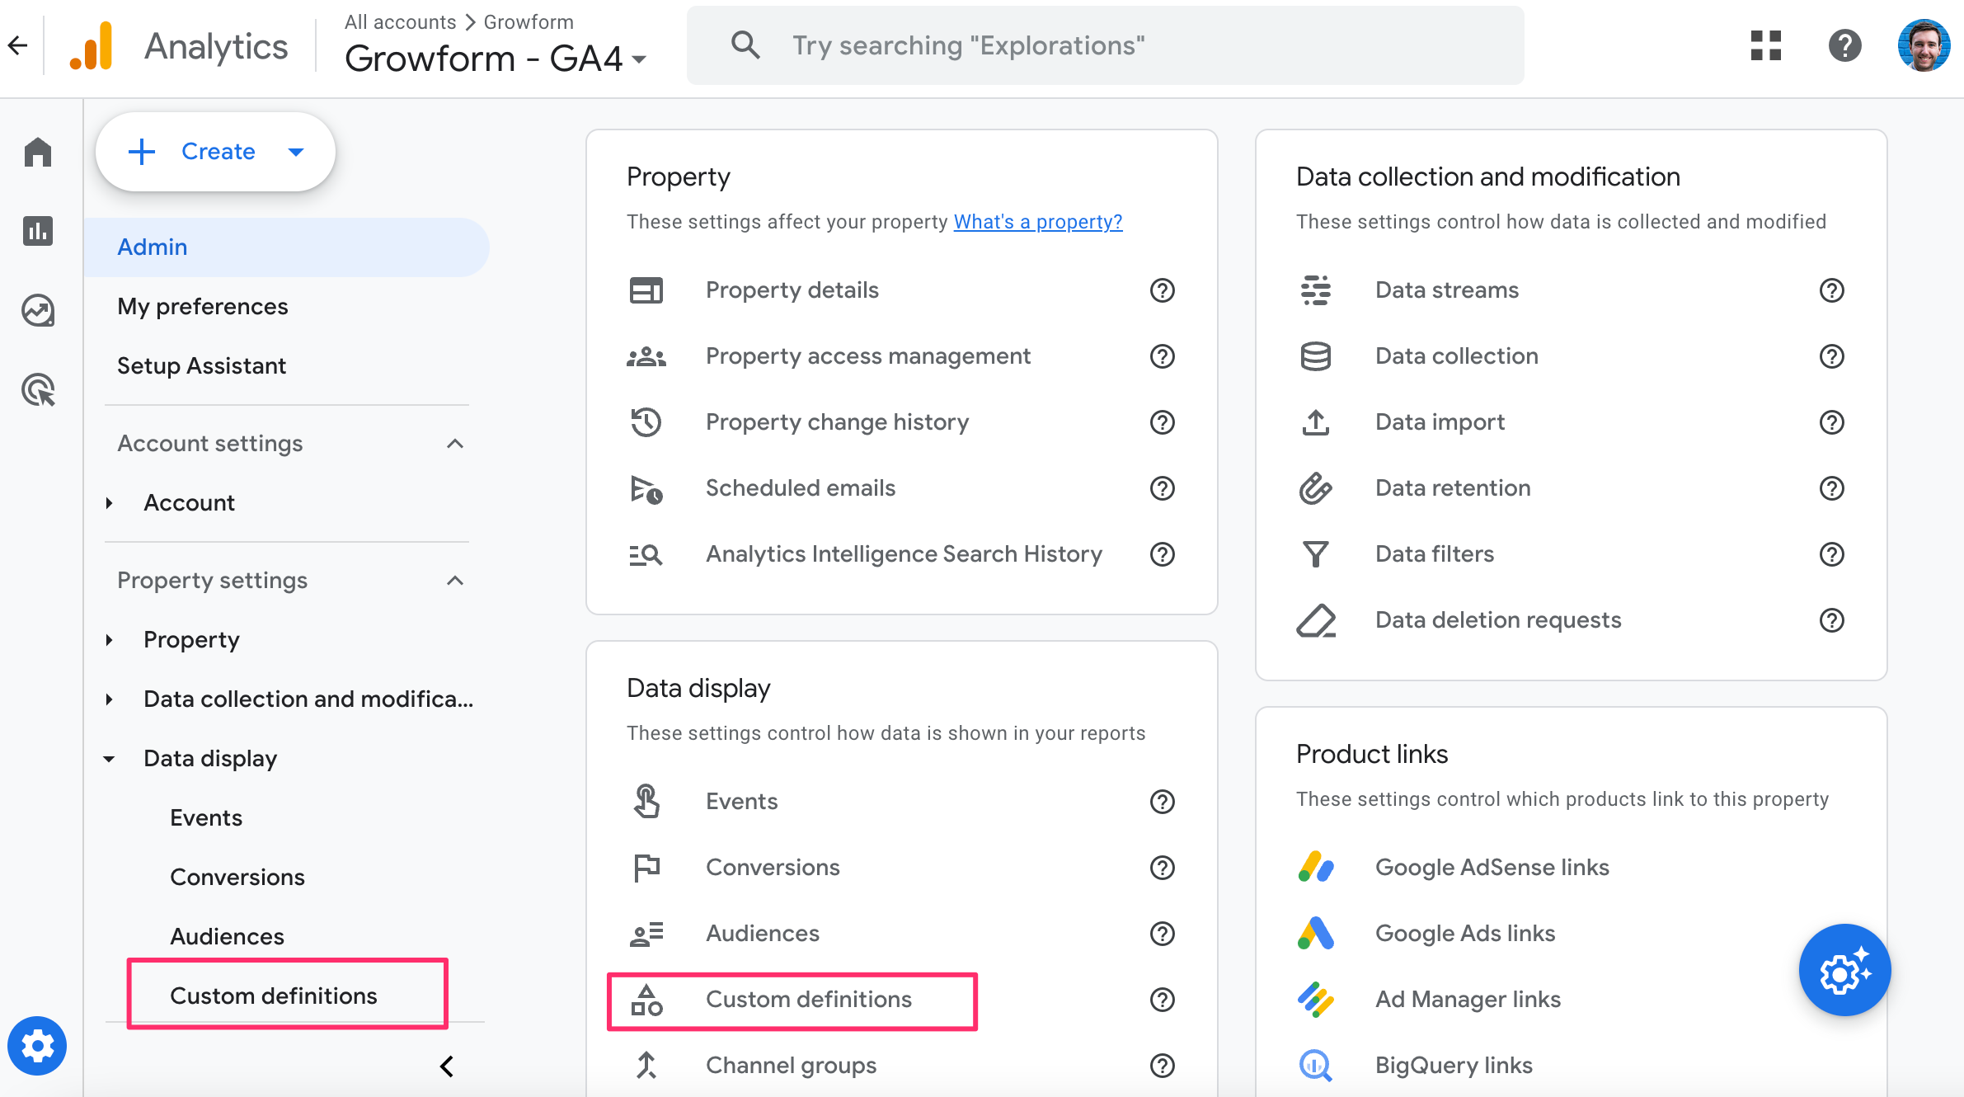Open help for Data streams
1964x1097 pixels.
click(1832, 290)
